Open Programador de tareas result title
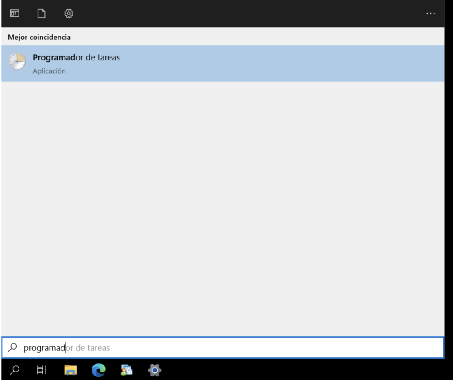 point(76,57)
